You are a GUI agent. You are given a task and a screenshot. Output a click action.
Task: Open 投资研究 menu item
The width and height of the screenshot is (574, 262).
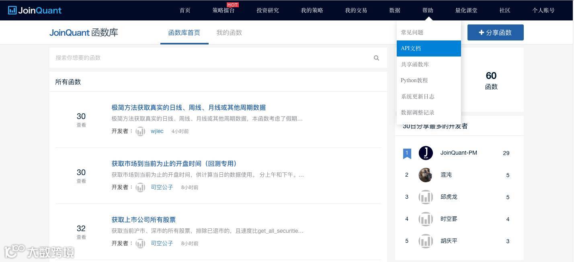pyautogui.click(x=268, y=10)
